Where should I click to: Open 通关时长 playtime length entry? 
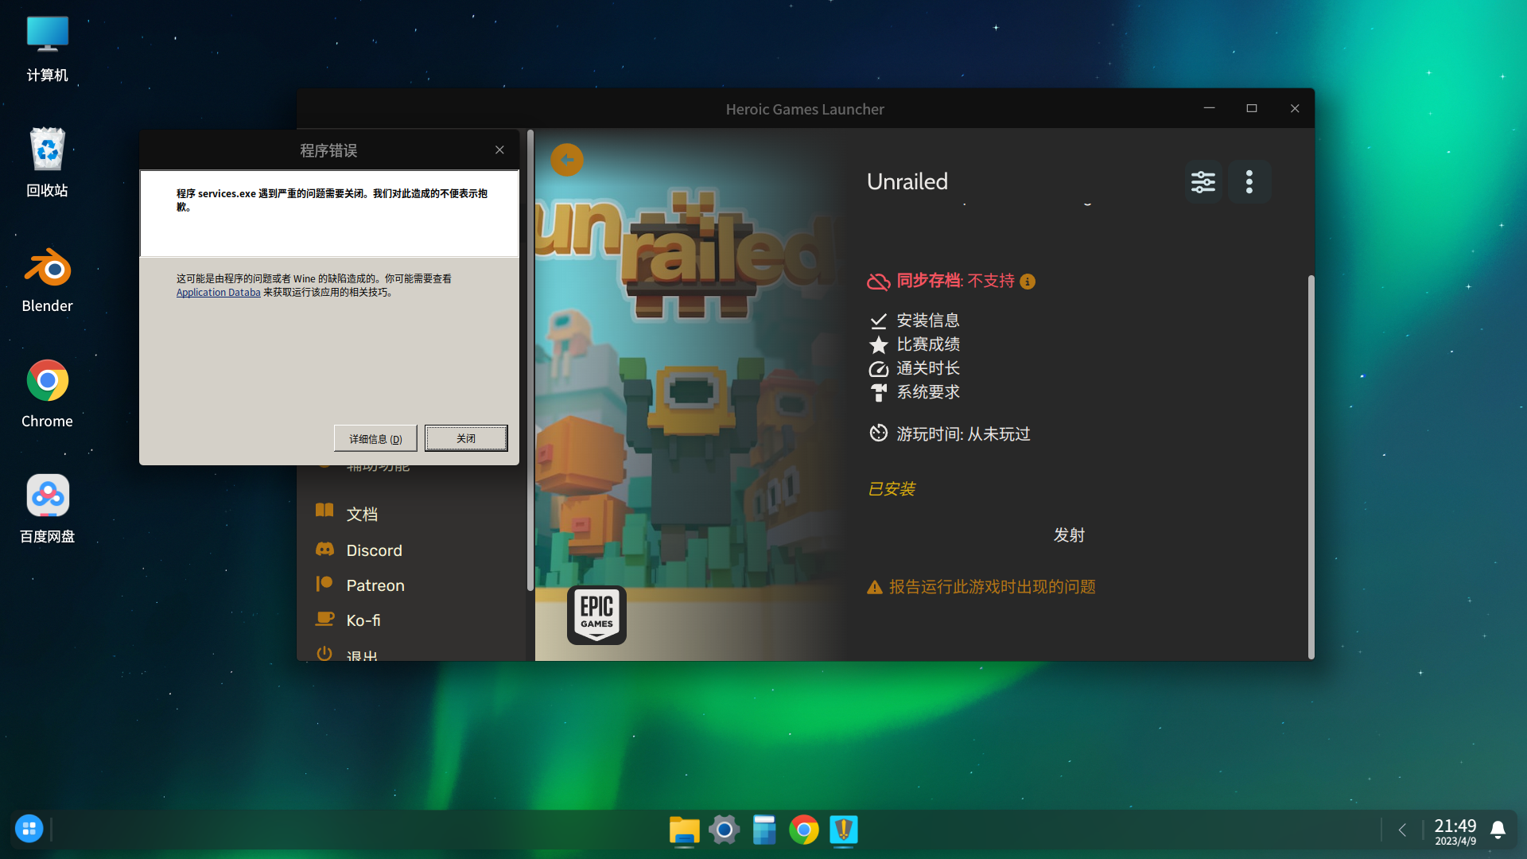click(927, 368)
